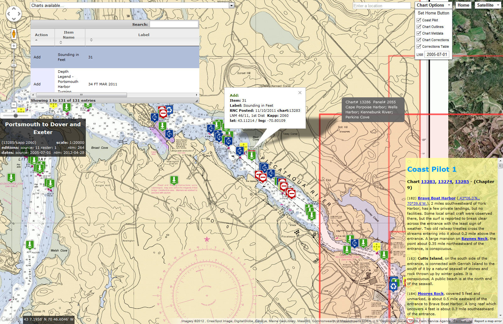This screenshot has width=503, height=324.
Task: Select Set Home Button menu item
Action: click(x=433, y=13)
